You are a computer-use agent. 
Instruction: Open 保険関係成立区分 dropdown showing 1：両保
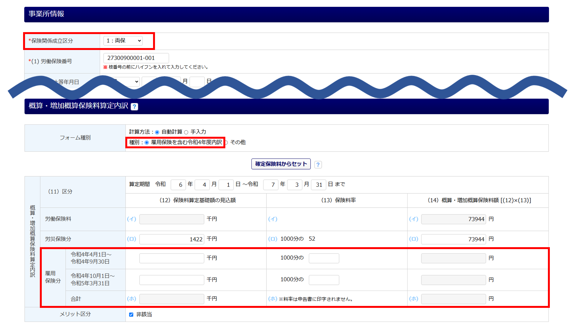(123, 41)
